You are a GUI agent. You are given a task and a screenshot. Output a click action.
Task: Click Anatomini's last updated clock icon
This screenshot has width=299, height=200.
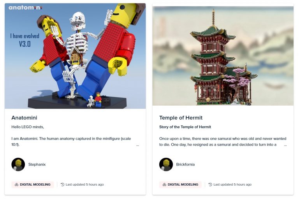tap(62, 184)
